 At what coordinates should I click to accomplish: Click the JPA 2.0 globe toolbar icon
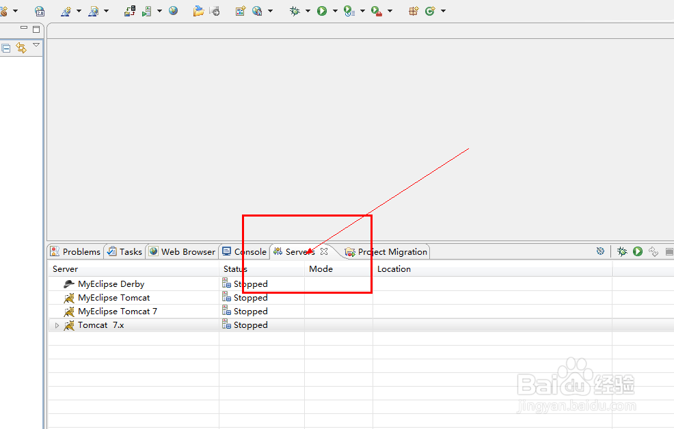pyautogui.click(x=40, y=11)
